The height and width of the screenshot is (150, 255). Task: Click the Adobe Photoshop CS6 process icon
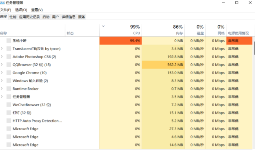click(x=9, y=57)
